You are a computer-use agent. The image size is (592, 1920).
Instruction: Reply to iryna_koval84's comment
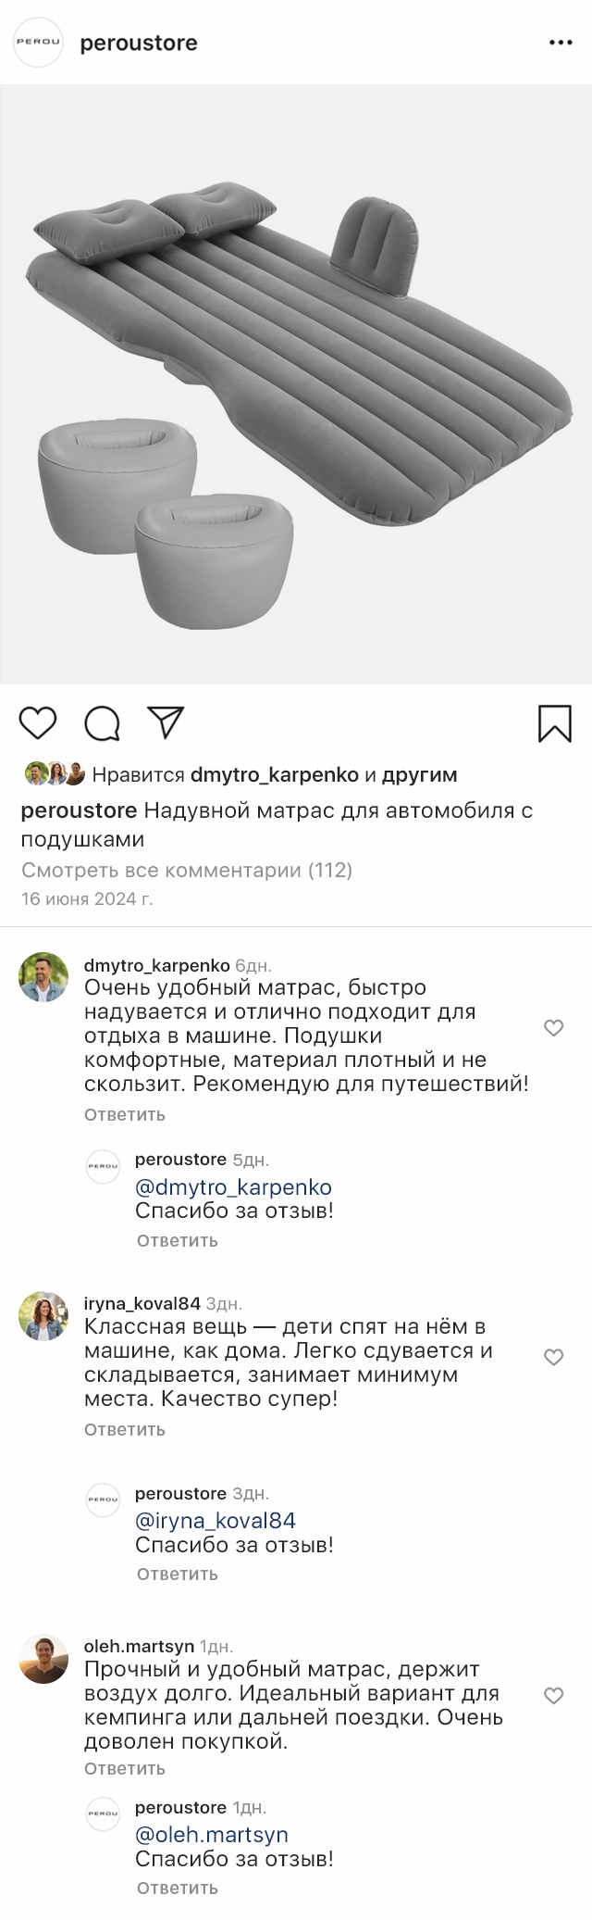[x=125, y=1429]
